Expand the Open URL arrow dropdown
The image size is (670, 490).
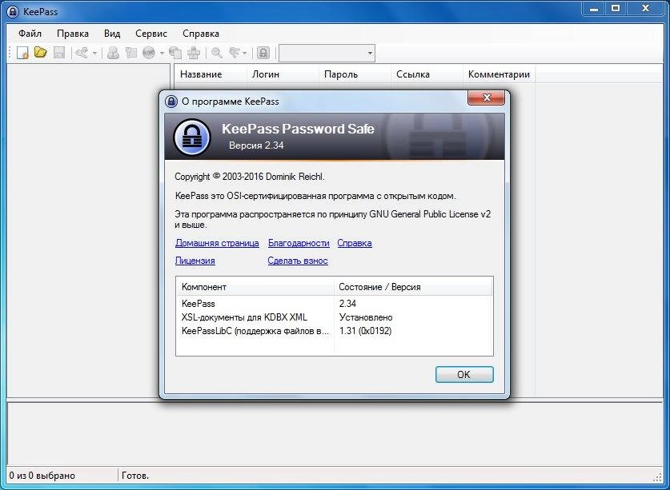[x=162, y=54]
